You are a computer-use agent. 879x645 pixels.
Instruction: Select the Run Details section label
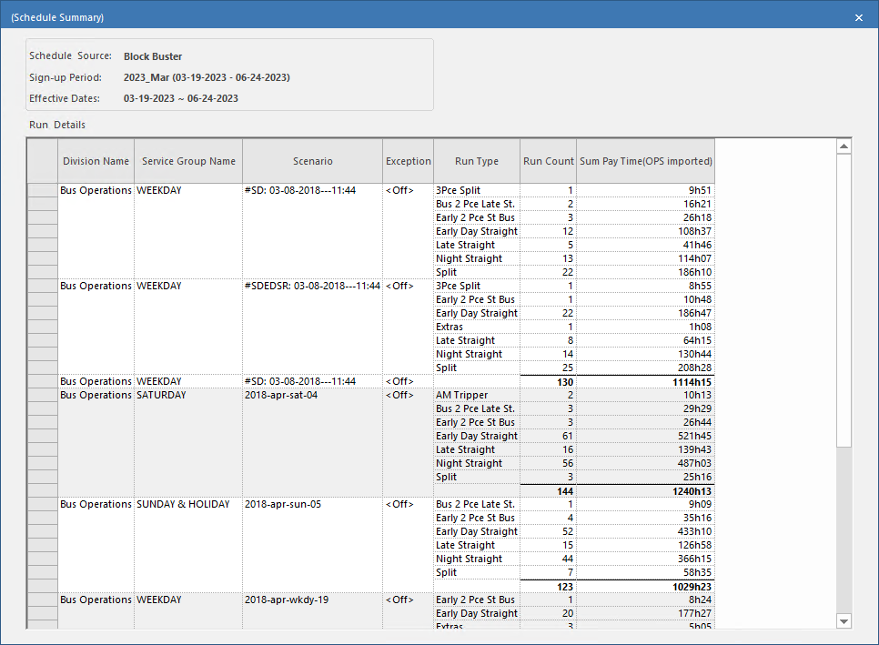click(x=58, y=125)
